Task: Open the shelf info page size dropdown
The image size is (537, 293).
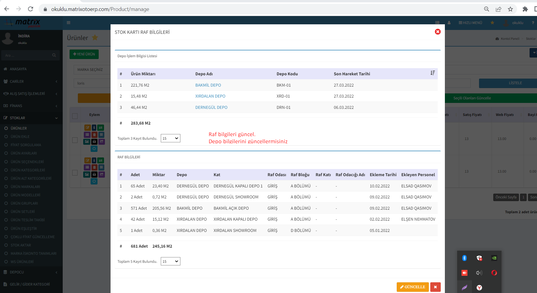Action: pyautogui.click(x=170, y=261)
